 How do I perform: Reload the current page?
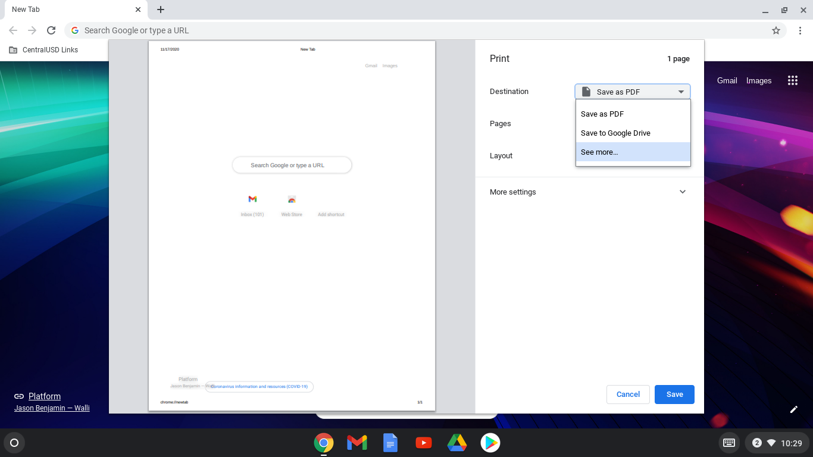point(51,30)
